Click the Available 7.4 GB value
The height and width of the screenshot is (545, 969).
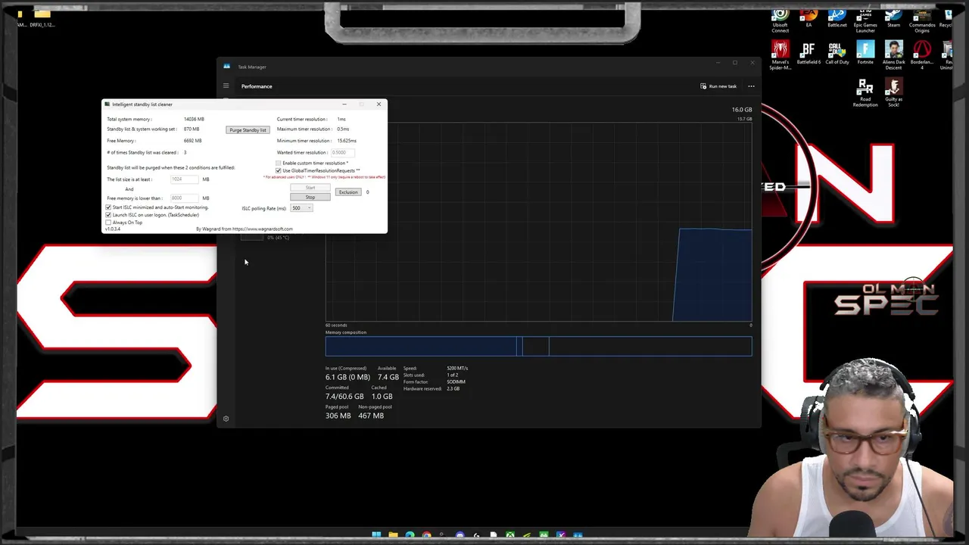(388, 377)
